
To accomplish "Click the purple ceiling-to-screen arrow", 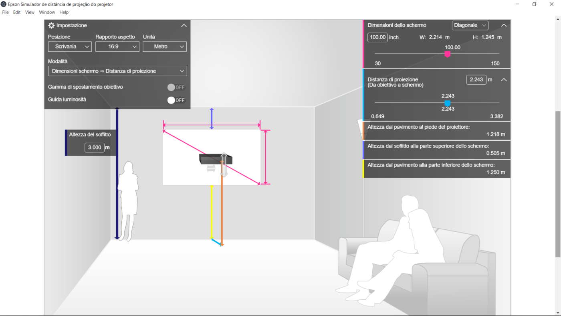I will [x=212, y=119].
